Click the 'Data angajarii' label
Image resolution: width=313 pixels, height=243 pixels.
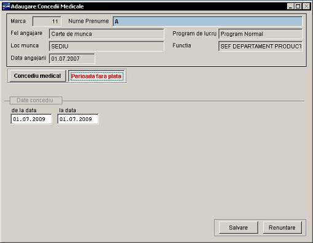[28, 58]
